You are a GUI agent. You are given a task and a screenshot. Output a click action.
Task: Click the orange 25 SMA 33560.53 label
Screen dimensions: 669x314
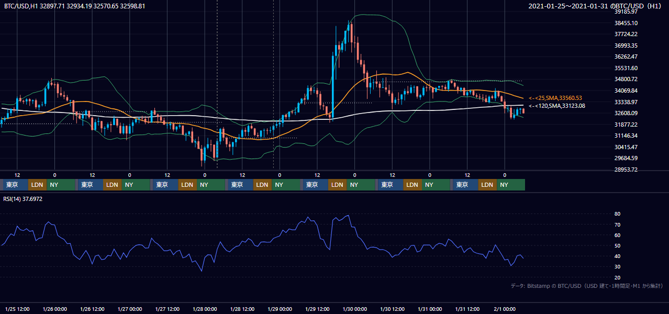coord(555,98)
